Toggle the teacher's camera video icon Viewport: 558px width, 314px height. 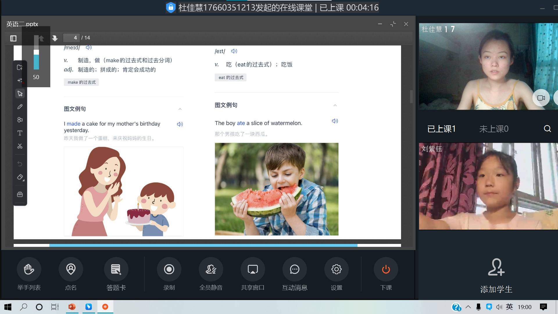[541, 98]
